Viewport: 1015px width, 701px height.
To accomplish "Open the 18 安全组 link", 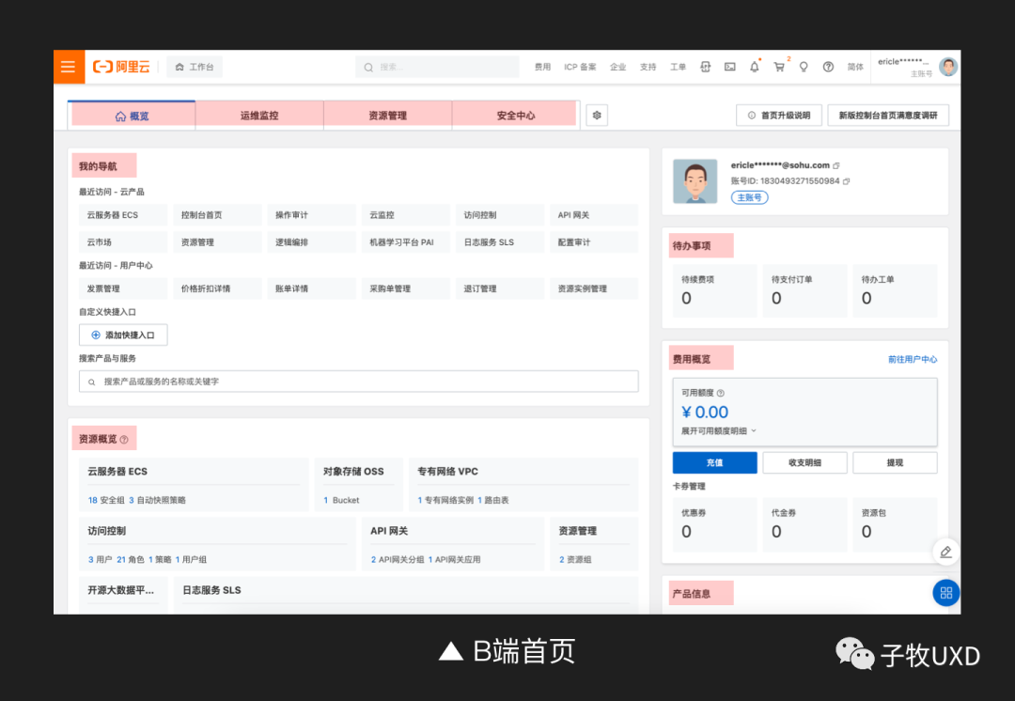I will (x=106, y=500).
